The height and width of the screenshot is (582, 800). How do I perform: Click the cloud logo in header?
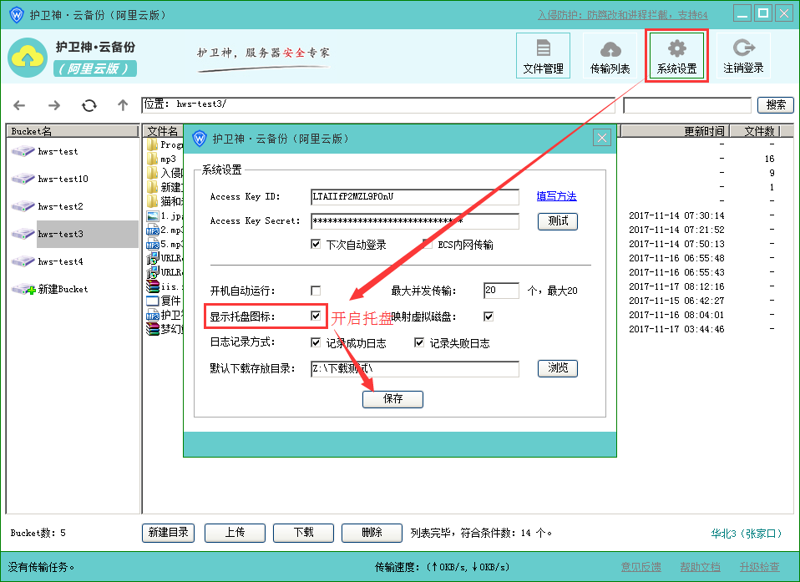[x=28, y=58]
